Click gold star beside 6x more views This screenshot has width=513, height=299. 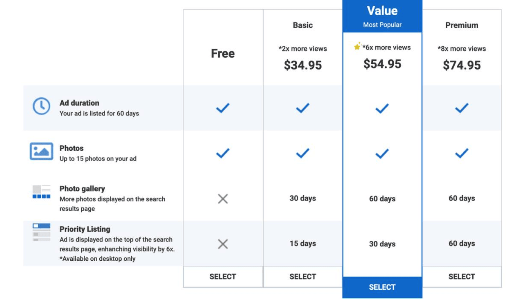tap(357, 47)
